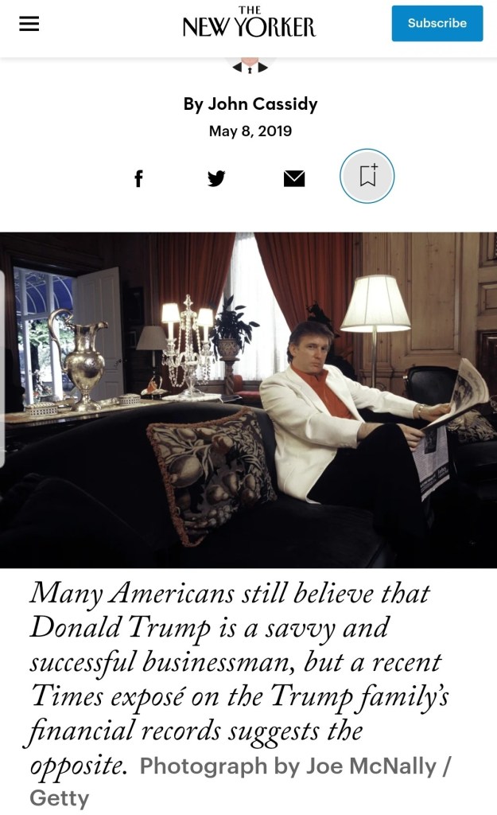Image resolution: width=497 pixels, height=815 pixels.
Task: Click the word "Times" in the caption
Action: (64, 696)
